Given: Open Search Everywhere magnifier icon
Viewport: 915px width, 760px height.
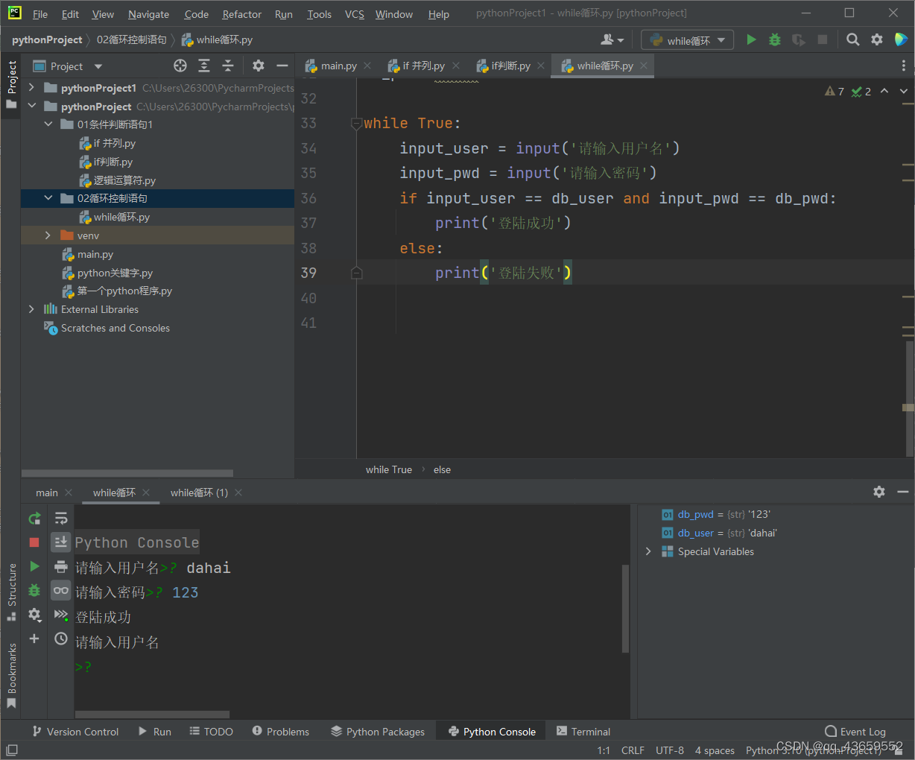Looking at the screenshot, I should 852,39.
